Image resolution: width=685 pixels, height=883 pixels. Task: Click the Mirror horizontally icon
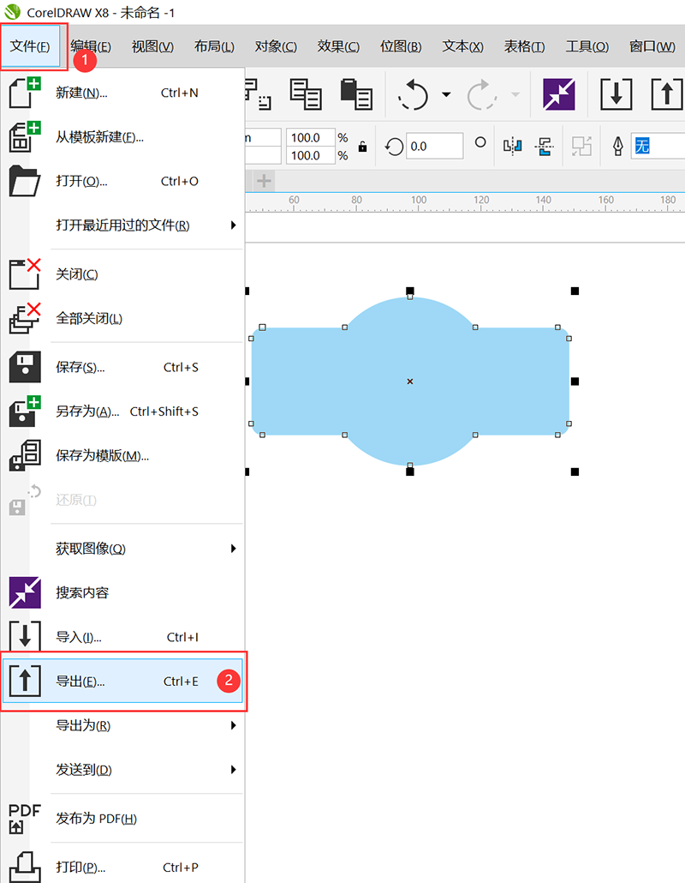click(x=512, y=147)
